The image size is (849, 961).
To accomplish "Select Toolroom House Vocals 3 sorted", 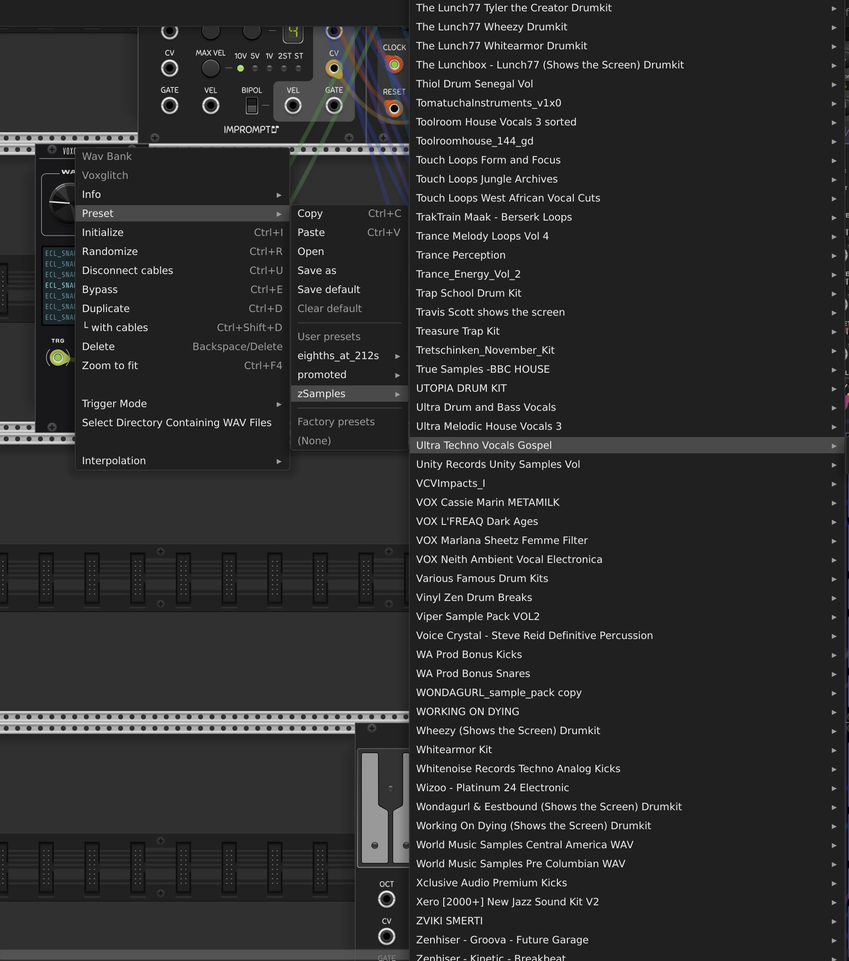I will pos(627,122).
